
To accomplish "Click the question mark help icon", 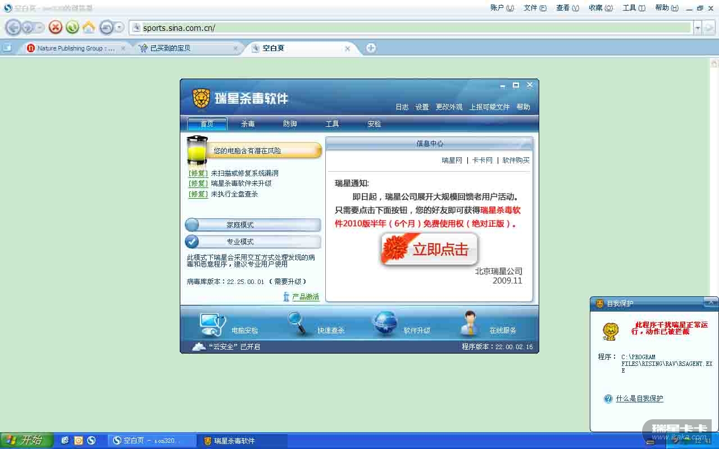I will click(608, 398).
